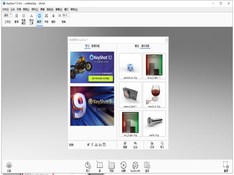Open the camera demo scene thumbnail
Viewport: 234px width, 175px height.
pyautogui.click(x=130, y=95)
